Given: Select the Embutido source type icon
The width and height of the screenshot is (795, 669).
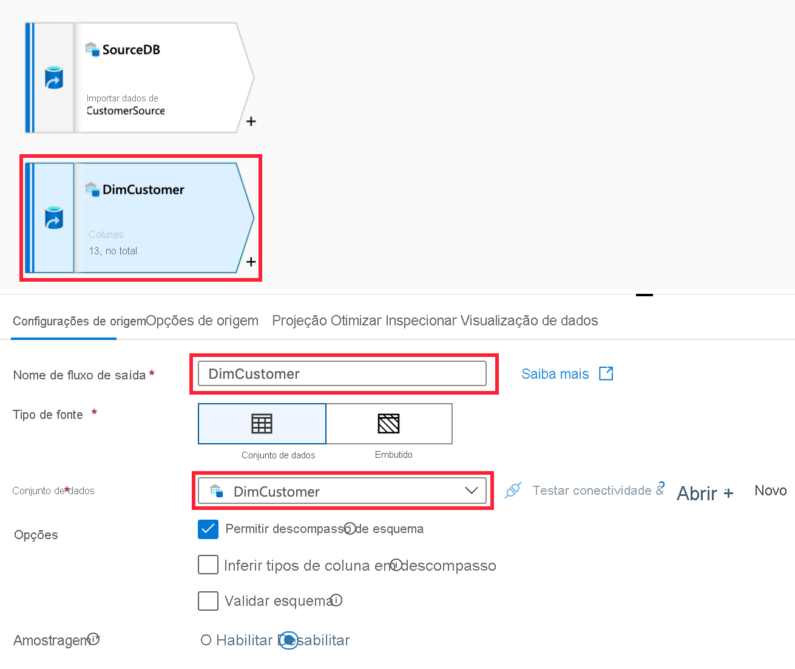Looking at the screenshot, I should pyautogui.click(x=389, y=423).
